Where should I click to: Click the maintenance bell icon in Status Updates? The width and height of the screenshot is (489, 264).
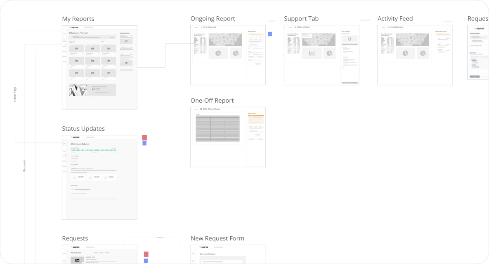[x=72, y=189]
